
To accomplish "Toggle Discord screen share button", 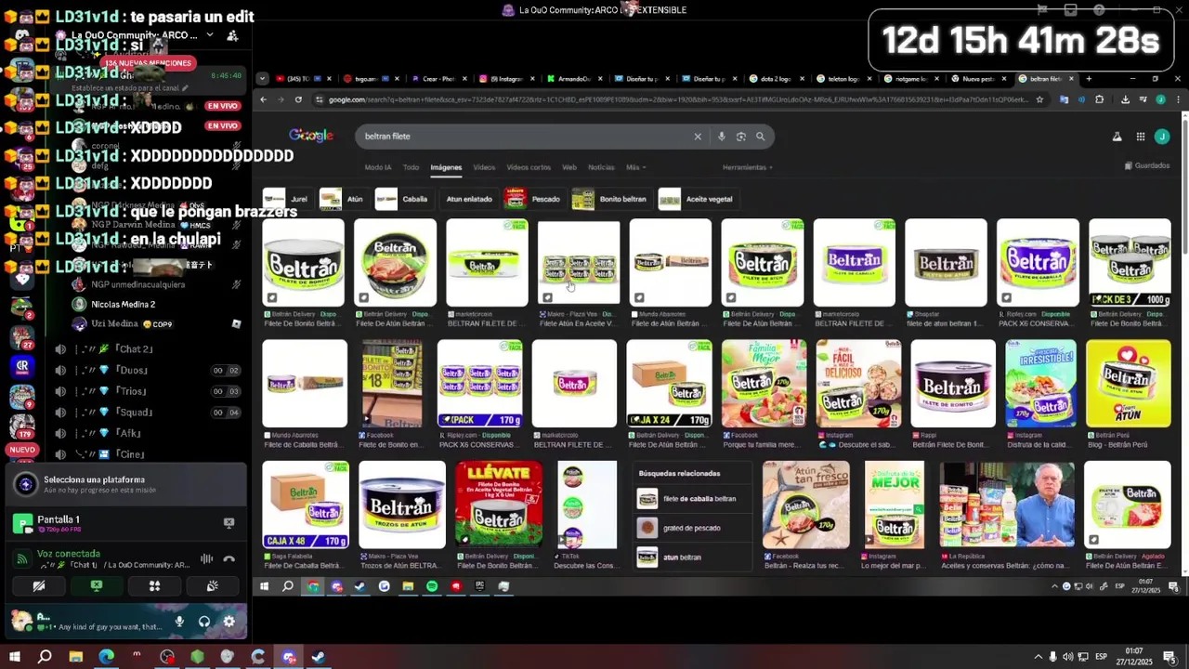I will coord(97,586).
